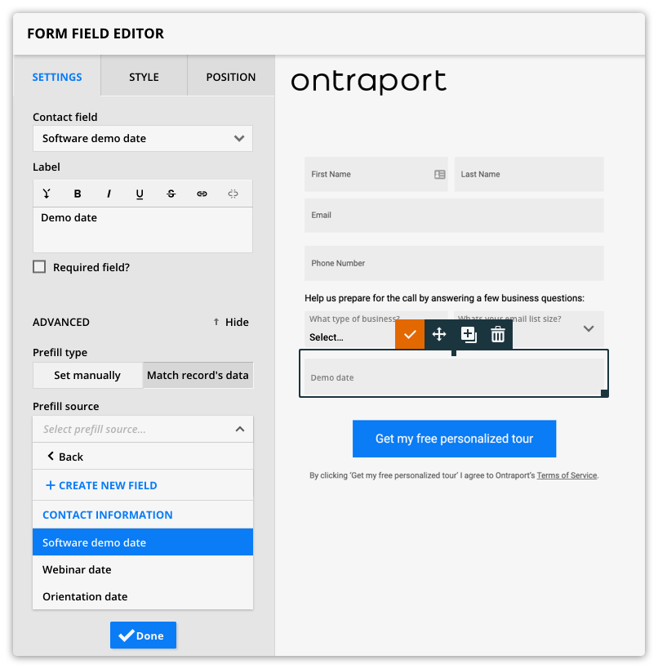Screen dimensions: 658x669
Task: Click the duplicate element icon
Action: click(469, 335)
